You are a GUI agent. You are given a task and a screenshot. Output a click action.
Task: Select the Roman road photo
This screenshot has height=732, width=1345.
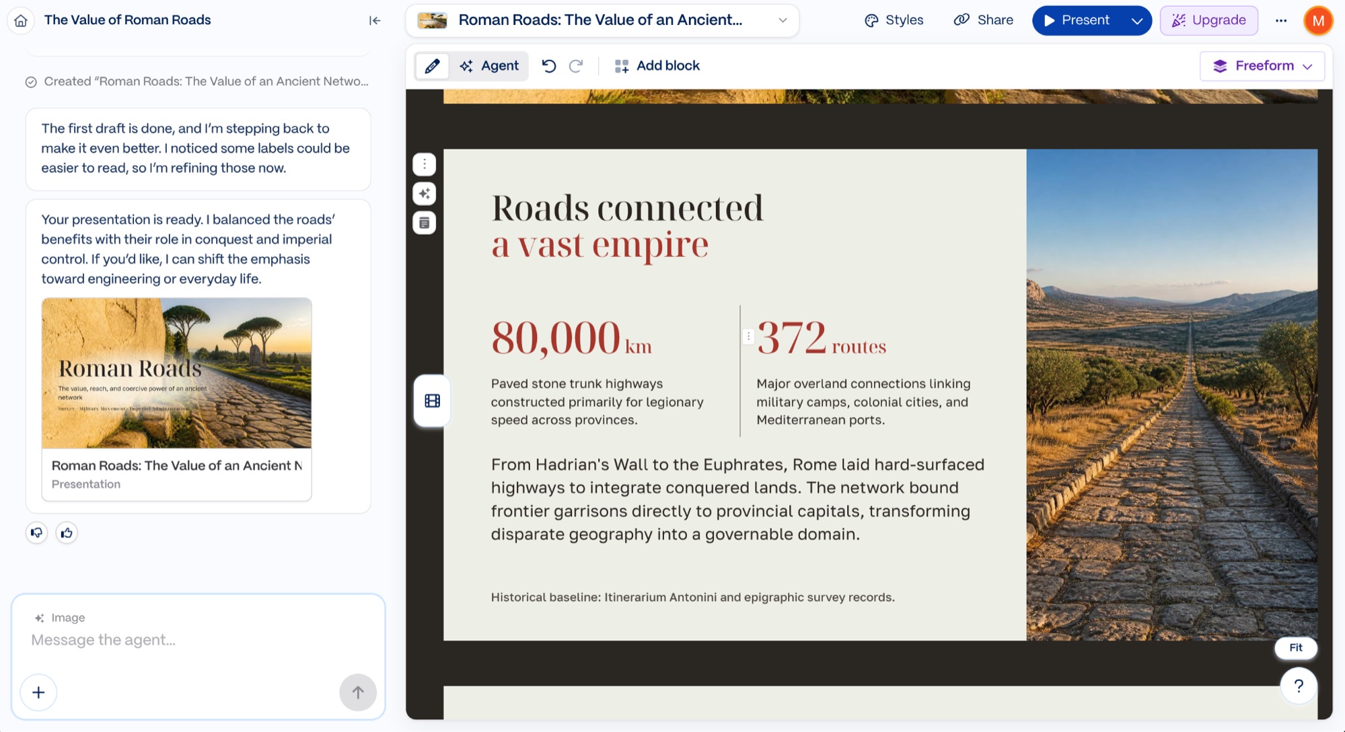[x=1171, y=394]
